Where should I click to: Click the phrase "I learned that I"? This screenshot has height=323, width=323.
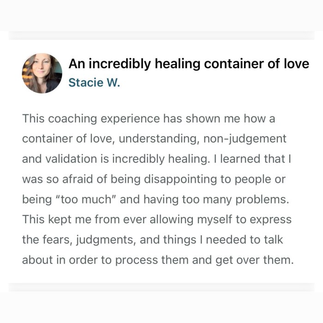pos(258,159)
